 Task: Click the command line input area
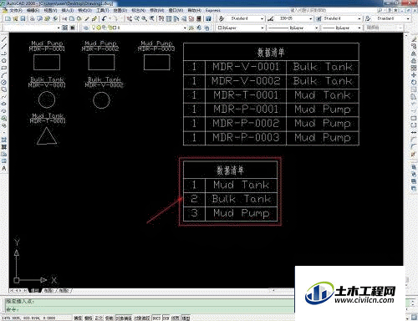coord(150,309)
